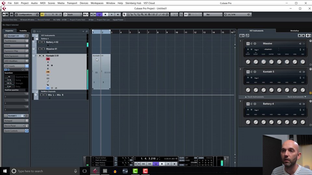Viewport: 312px width, 175px height.
Task: Select the Erase tool in toolbar
Action: click(139, 15)
